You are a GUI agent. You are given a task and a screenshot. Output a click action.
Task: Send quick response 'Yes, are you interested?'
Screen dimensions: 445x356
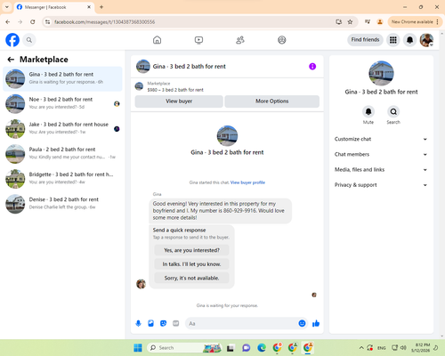pos(191,250)
